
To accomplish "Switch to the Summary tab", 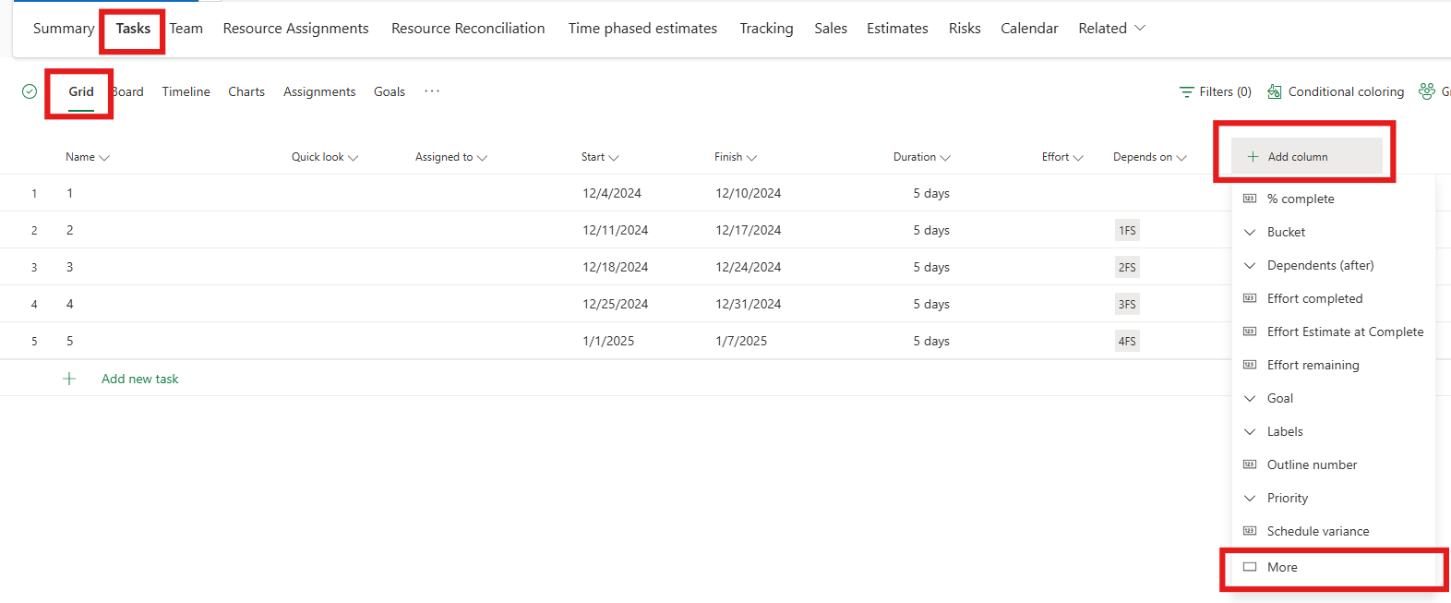I will (64, 29).
